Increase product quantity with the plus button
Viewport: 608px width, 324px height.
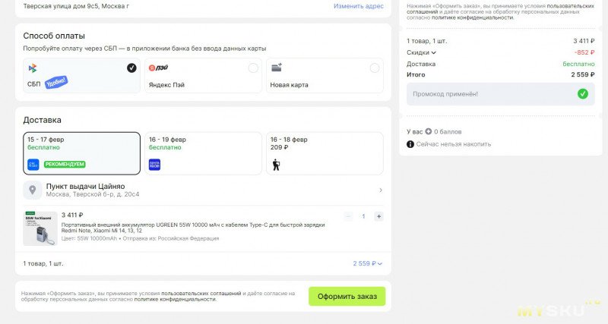tap(378, 216)
